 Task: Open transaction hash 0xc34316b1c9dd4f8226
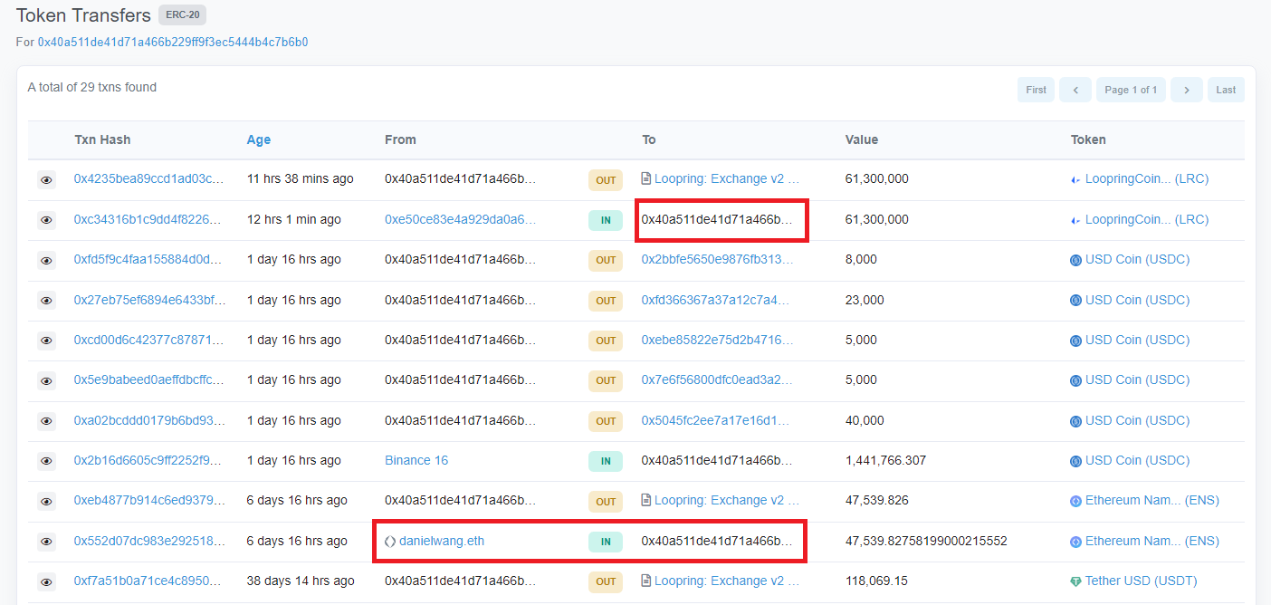(148, 219)
